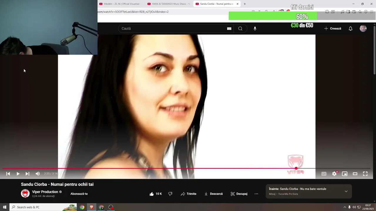
Task: Expand the Înainte up-next playlist panel
Action: (x=346, y=191)
